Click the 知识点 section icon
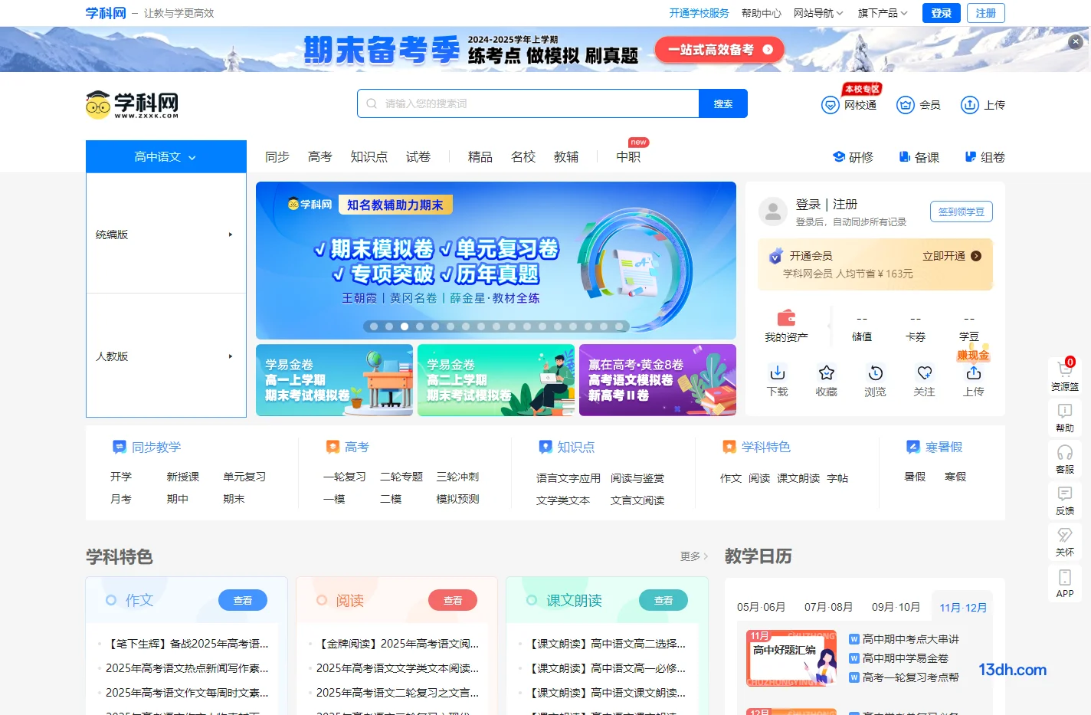This screenshot has width=1091, height=715. coord(545,447)
